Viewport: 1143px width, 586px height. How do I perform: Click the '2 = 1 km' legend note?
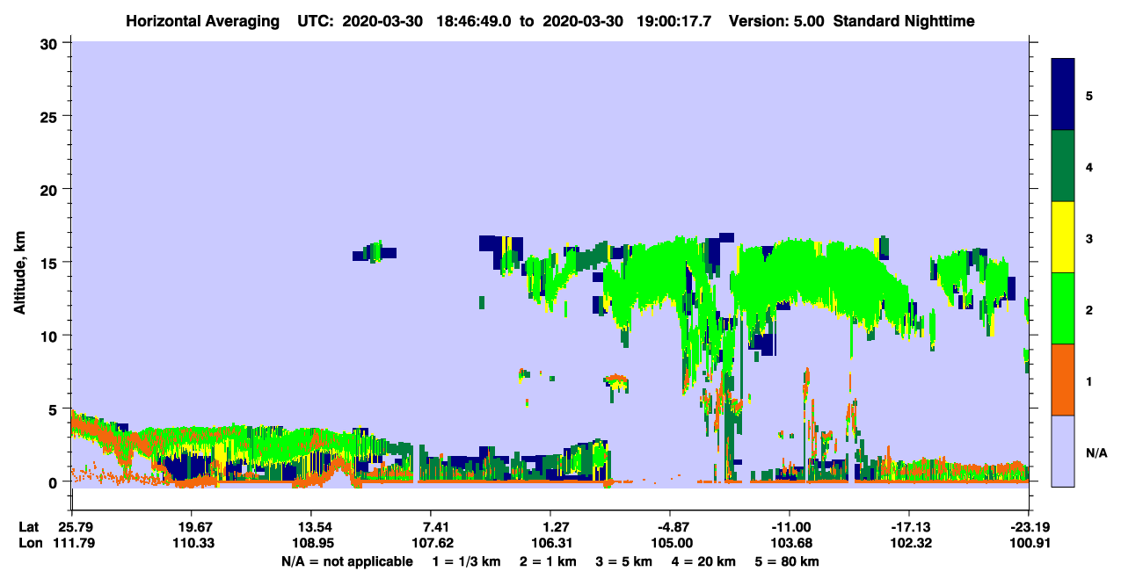pos(550,561)
